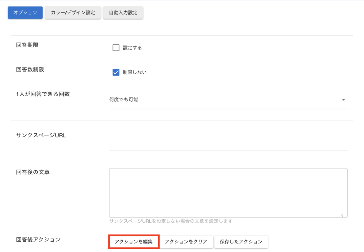Focus the サンクスページURL input field
Image resolution: width=364 pixels, height=252 pixels.
228,144
